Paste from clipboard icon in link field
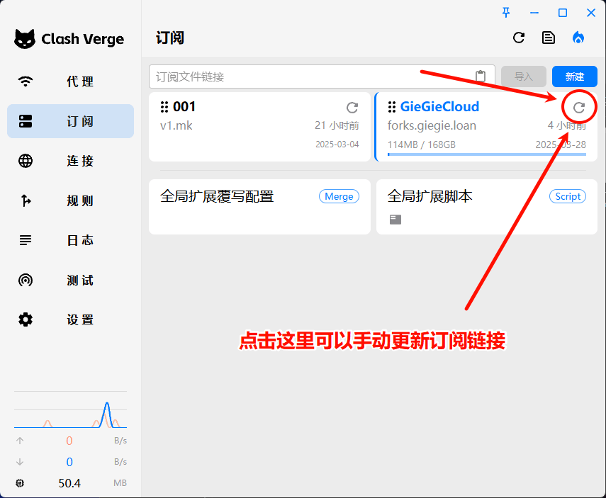The image size is (606, 498). click(481, 76)
